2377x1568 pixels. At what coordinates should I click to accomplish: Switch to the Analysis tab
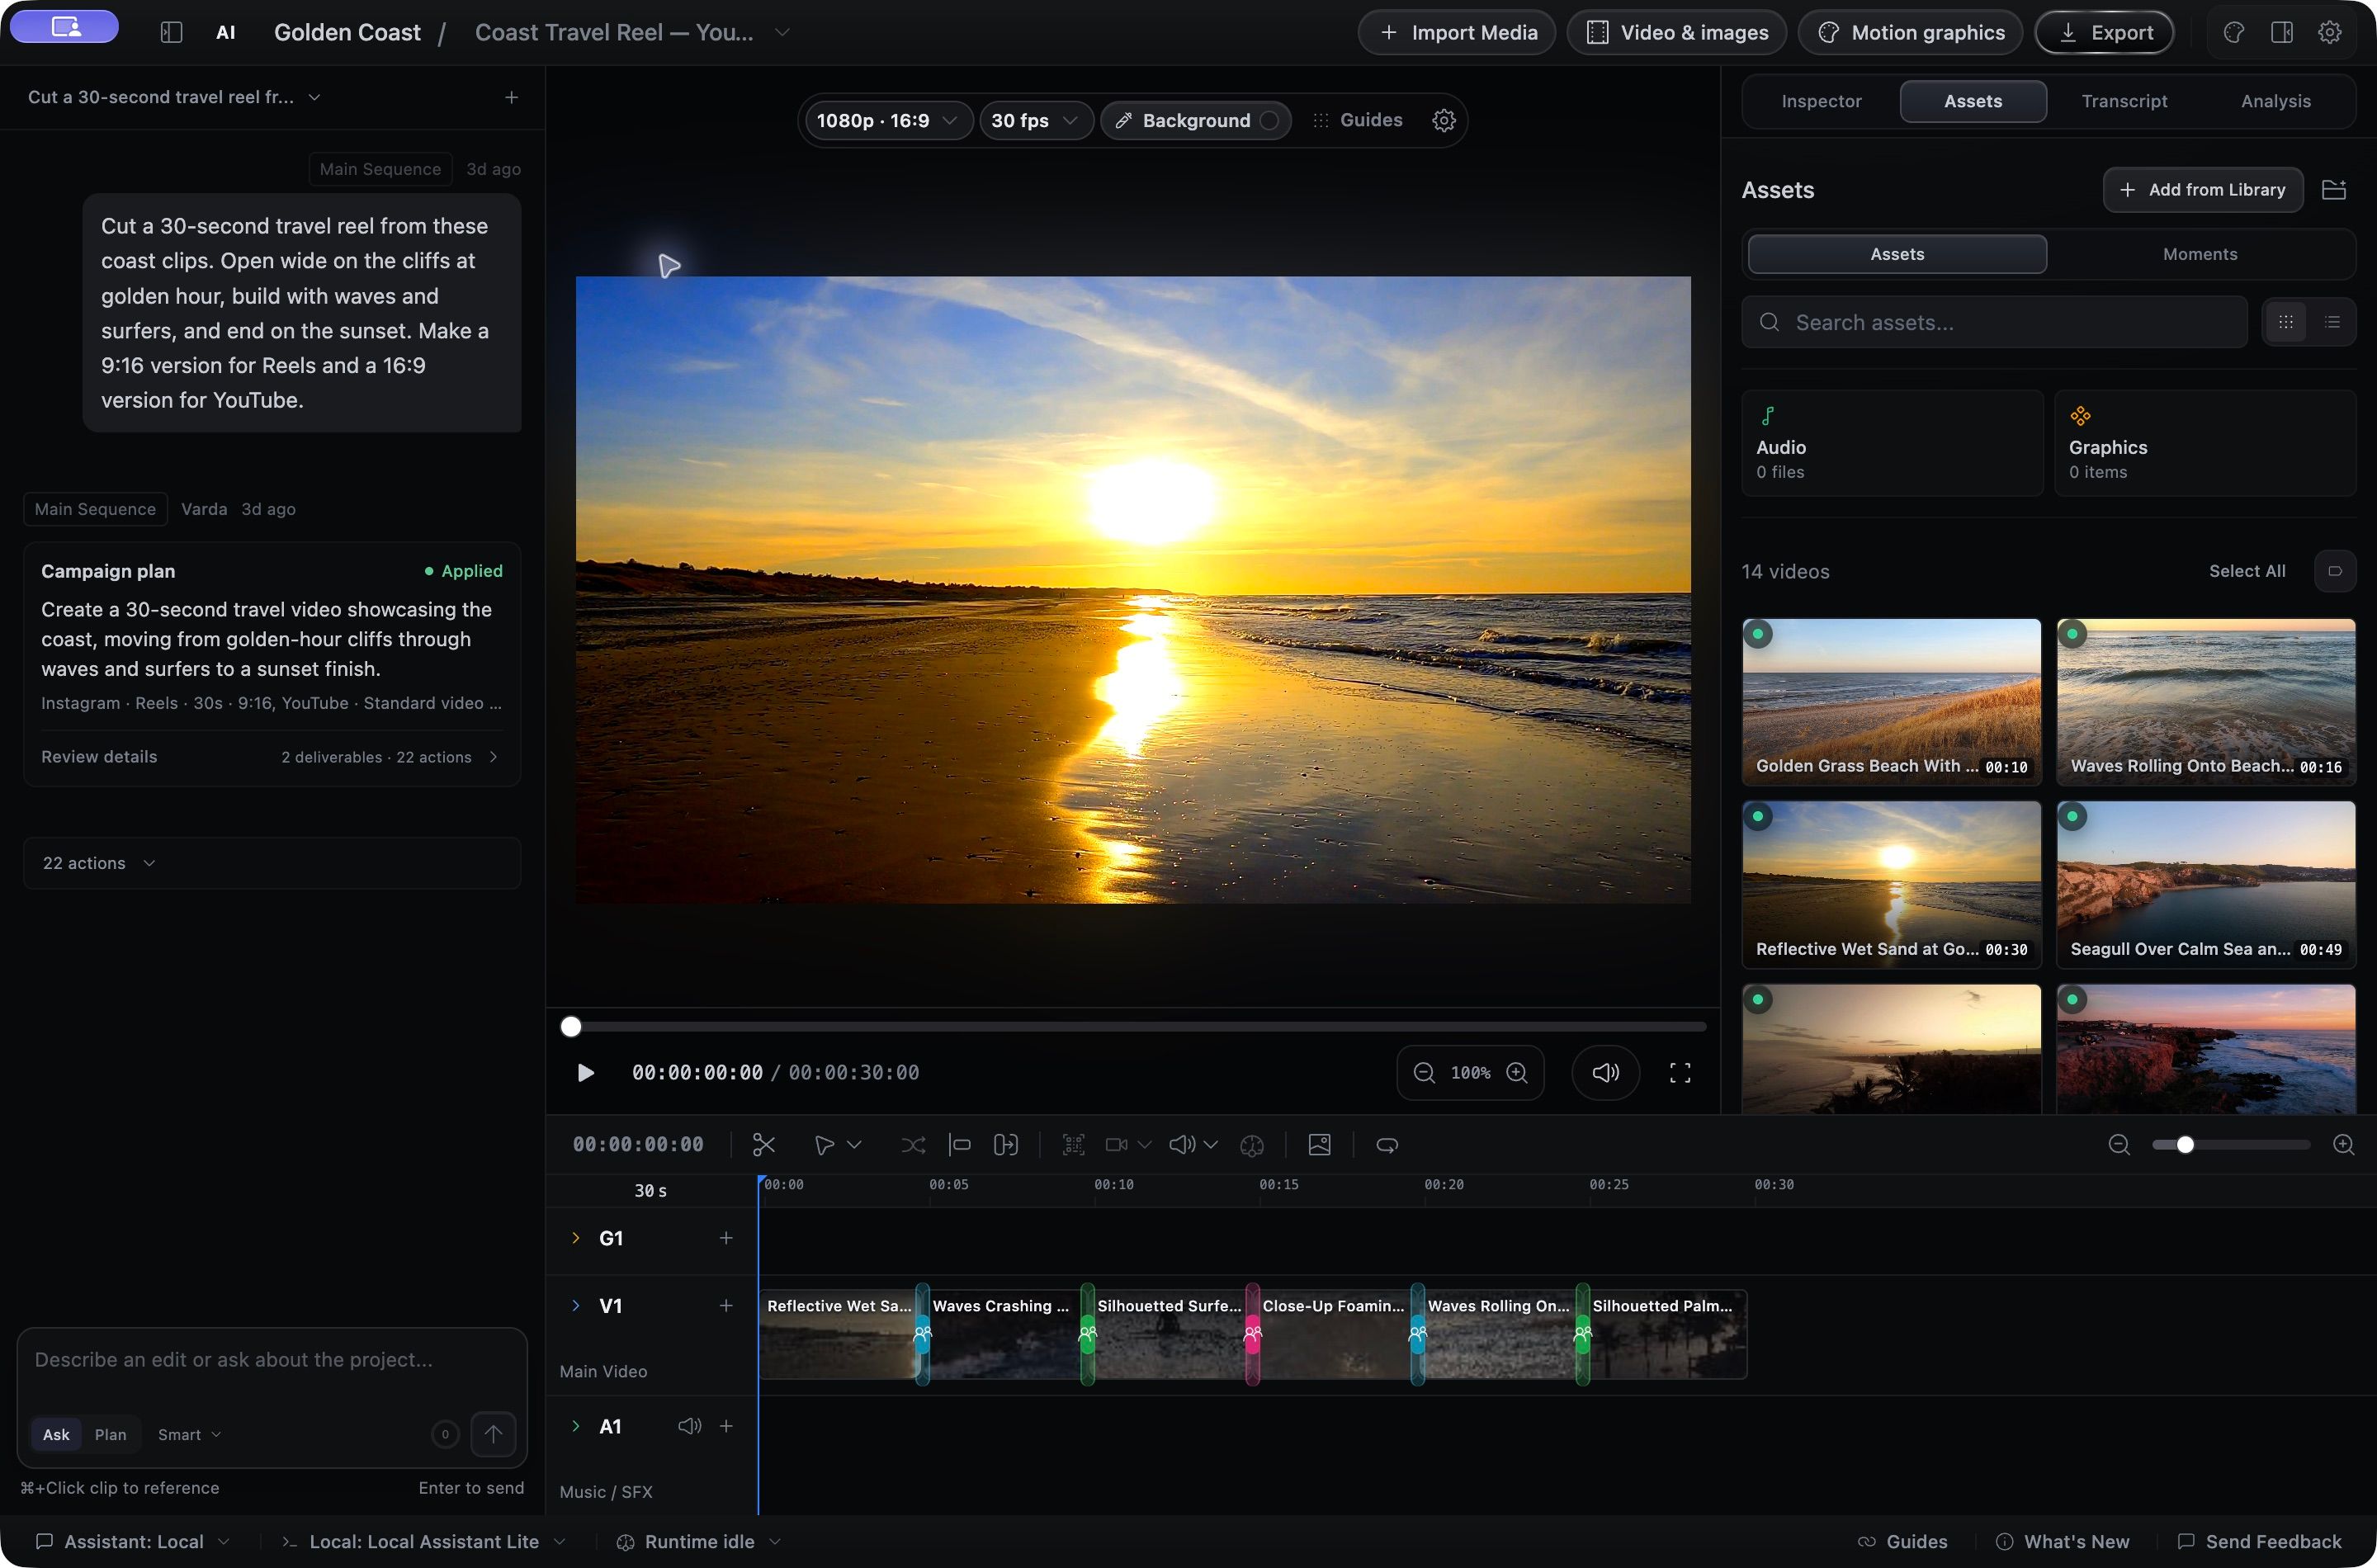pyautogui.click(x=2275, y=101)
